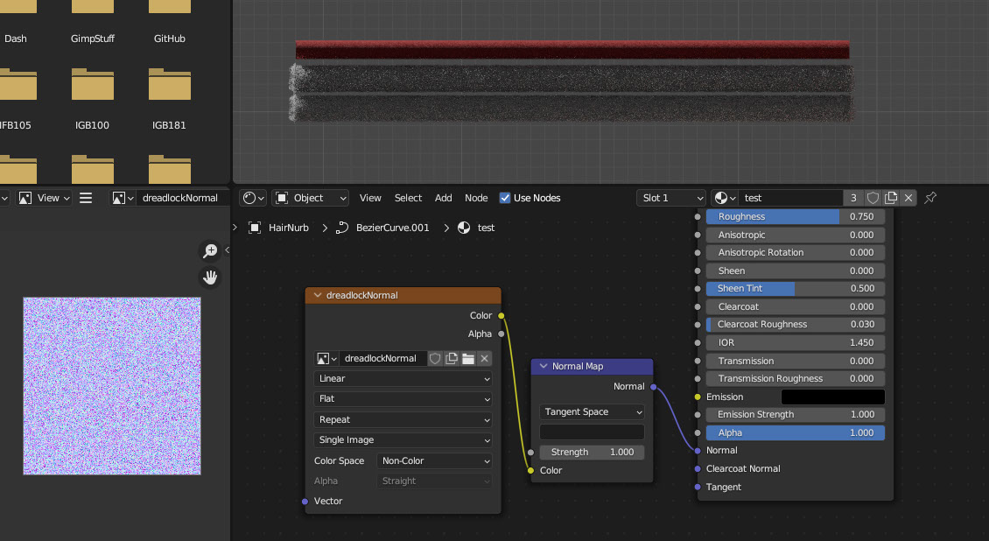Viewport: 989px width, 541px height.
Task: Open the Tangent Space dropdown
Action: point(592,411)
